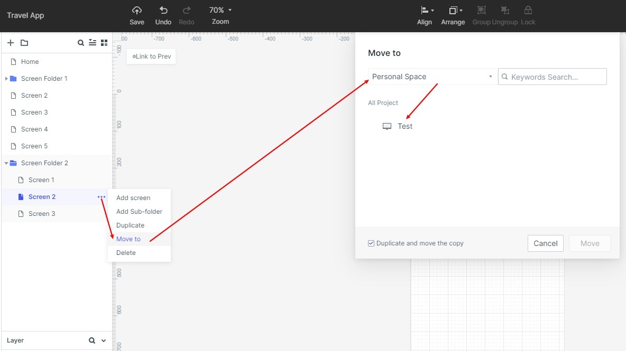Search screens using the magnifier icon
This screenshot has height=351, width=626.
(x=81, y=43)
